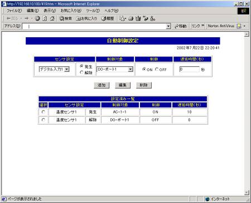Image resolution: width=251 pixels, height=203 pixels.
Task: Open the お気に入り menu in menu bar
Action: pos(71,11)
